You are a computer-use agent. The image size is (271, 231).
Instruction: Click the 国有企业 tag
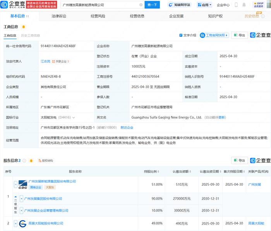[x=36, y=187]
